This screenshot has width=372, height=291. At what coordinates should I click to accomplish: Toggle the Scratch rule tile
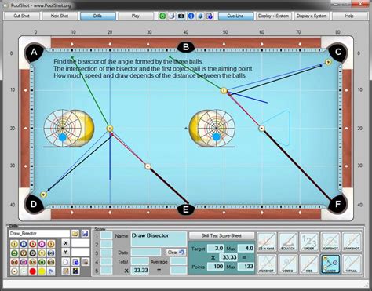coord(288,242)
